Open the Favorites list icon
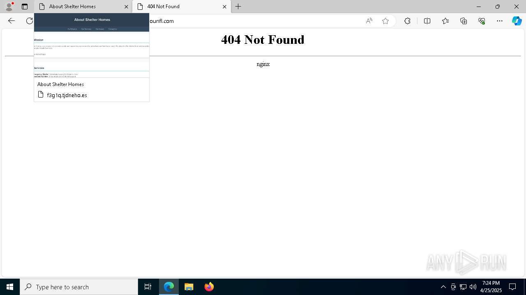The image size is (526, 295). click(x=445, y=21)
